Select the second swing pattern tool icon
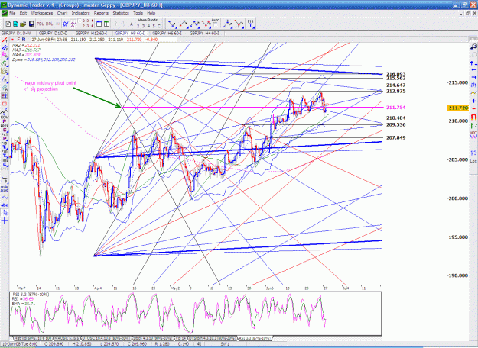The image size is (478, 348). (x=184, y=24)
